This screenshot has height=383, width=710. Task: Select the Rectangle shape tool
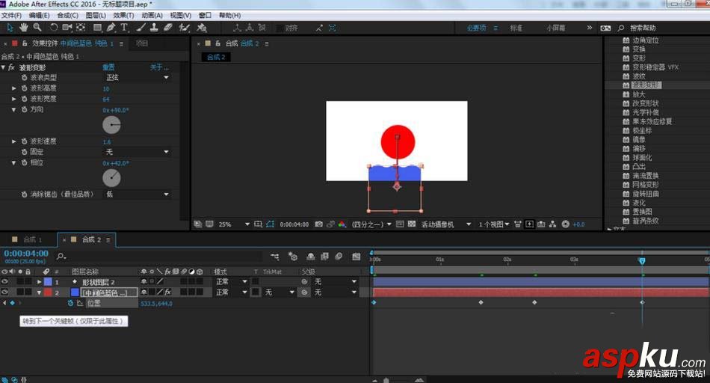click(97, 28)
